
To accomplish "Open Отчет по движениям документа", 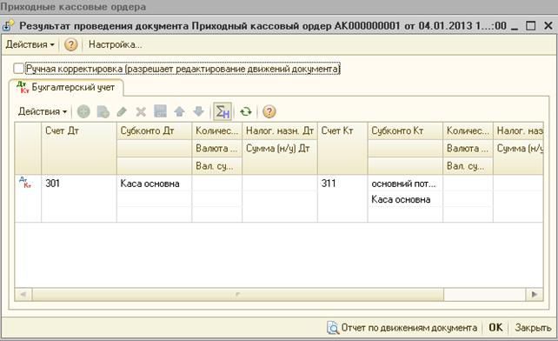I will point(402,327).
